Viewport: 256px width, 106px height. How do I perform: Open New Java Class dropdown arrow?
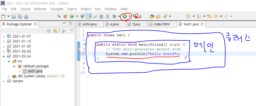point(77,16)
